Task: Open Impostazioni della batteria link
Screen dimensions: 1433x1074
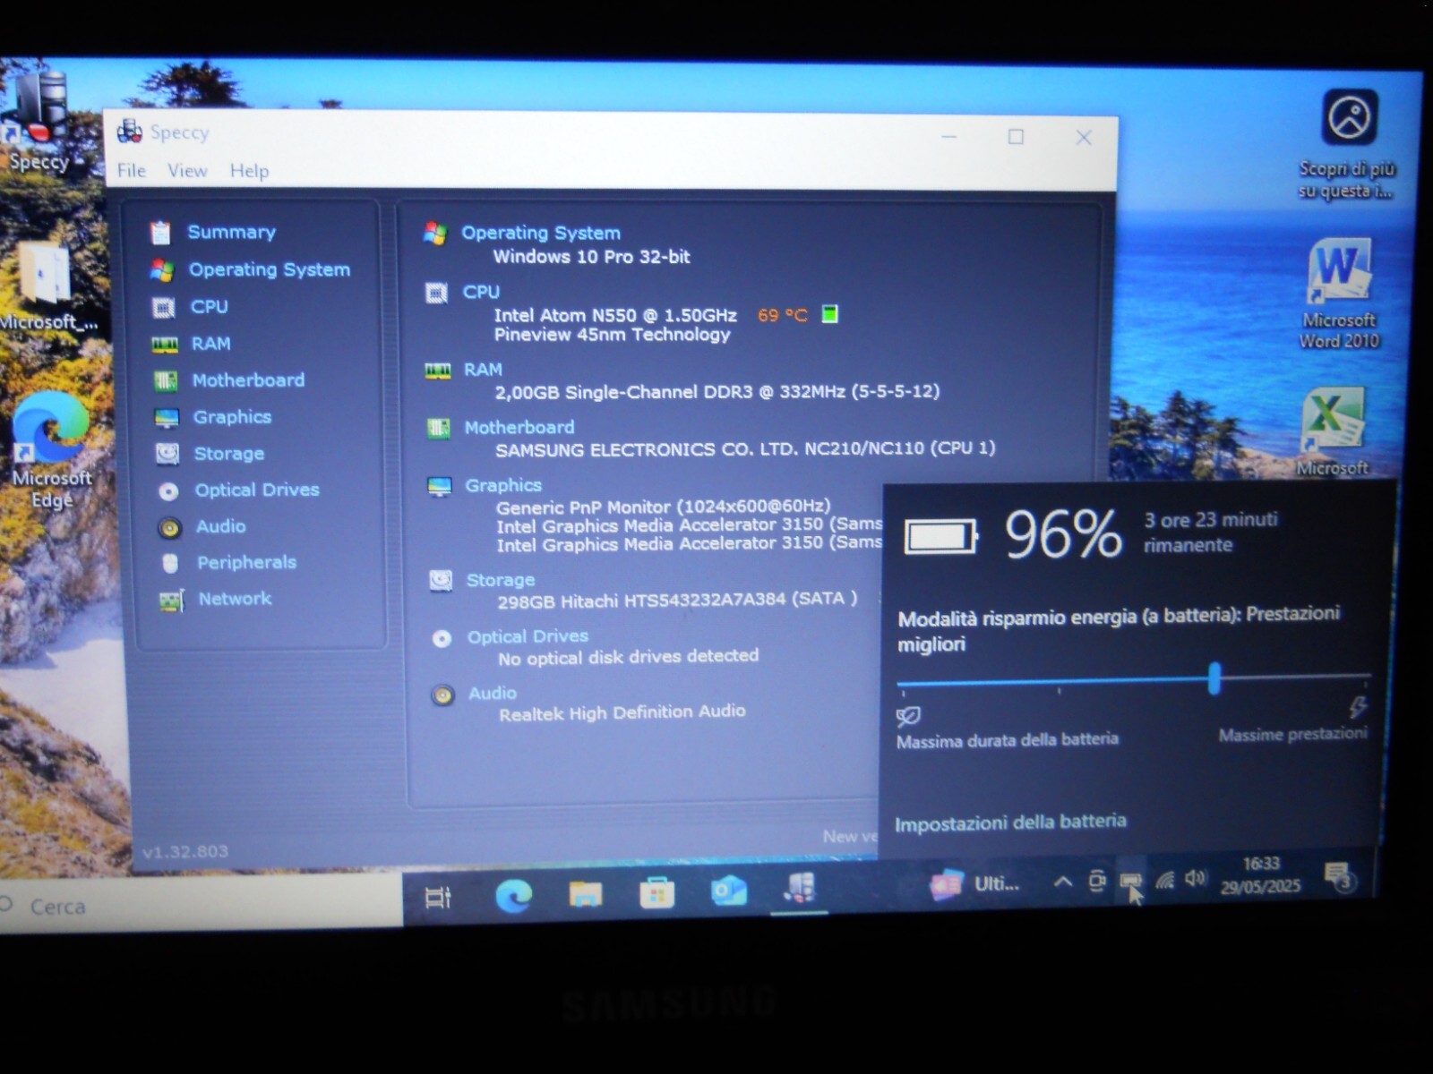Action: tap(1010, 823)
